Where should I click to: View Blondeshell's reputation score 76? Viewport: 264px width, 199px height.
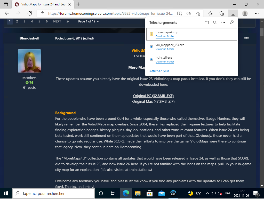[29, 83]
